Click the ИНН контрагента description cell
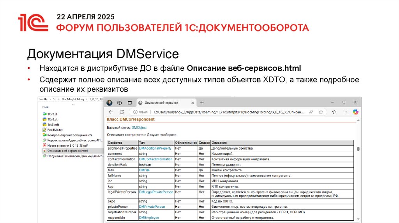The height and width of the screenshot is (223, 399). point(282,181)
